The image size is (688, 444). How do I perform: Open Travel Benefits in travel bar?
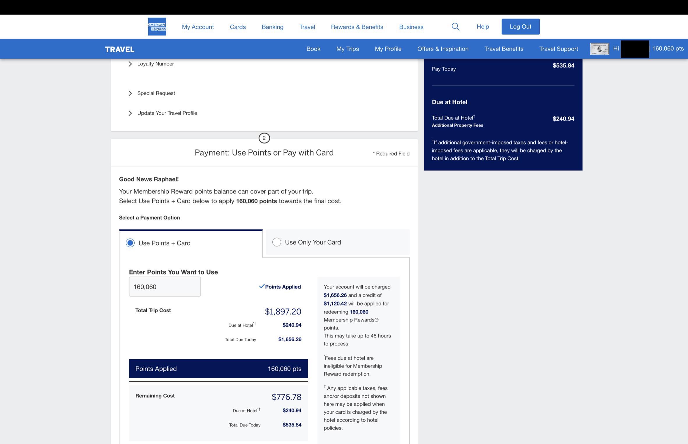[x=504, y=49]
